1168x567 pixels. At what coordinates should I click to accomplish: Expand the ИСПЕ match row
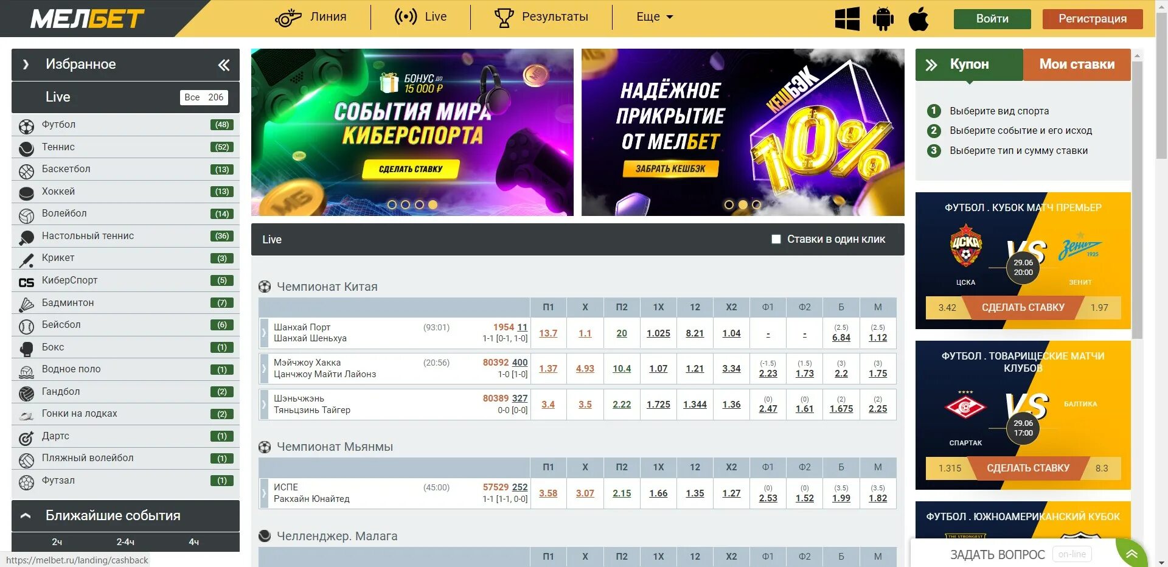pos(264,493)
